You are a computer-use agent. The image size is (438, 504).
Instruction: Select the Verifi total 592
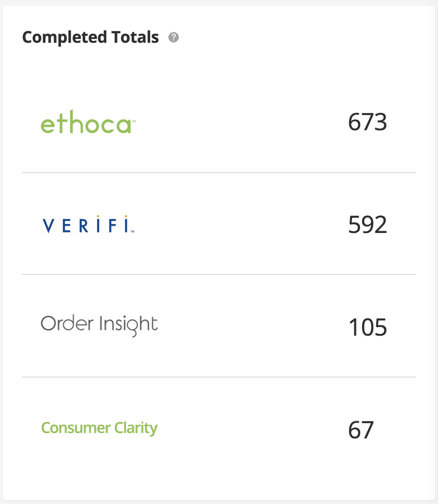click(x=367, y=225)
